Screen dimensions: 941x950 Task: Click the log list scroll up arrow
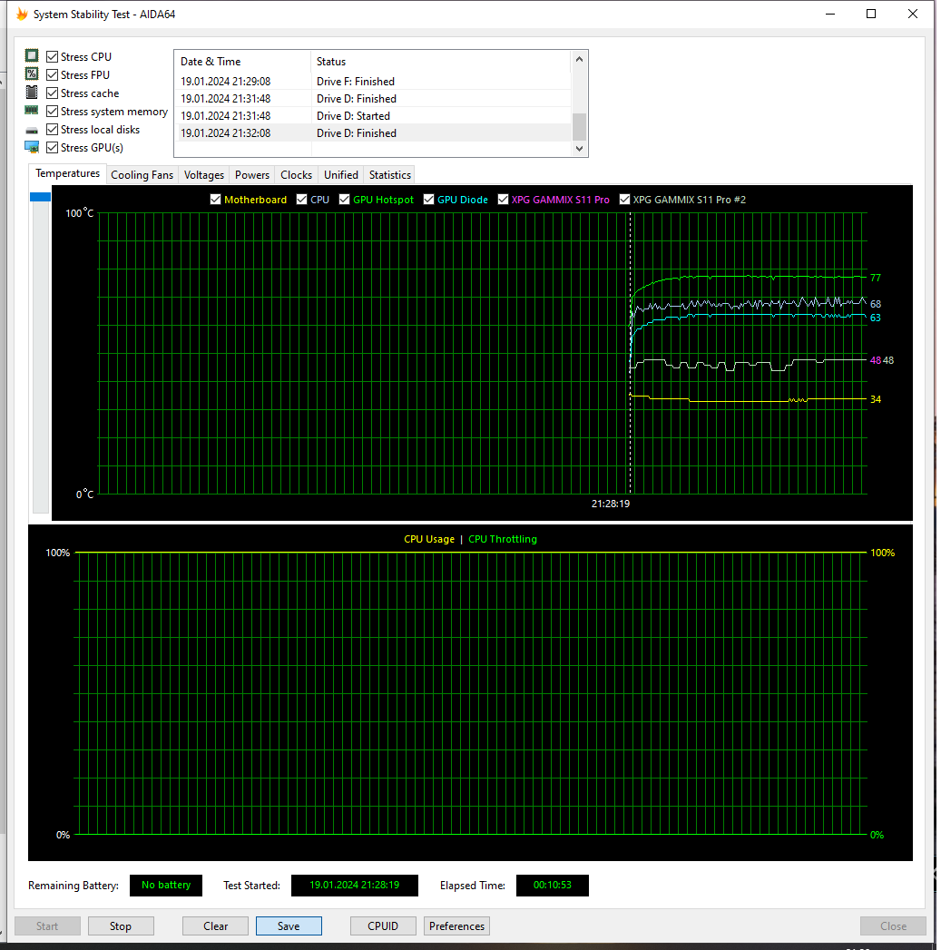(x=579, y=59)
